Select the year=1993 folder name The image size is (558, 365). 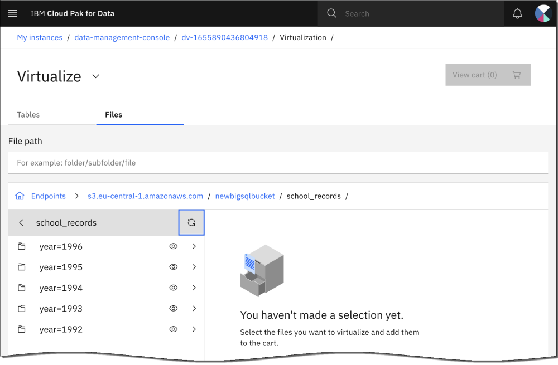[x=61, y=309]
